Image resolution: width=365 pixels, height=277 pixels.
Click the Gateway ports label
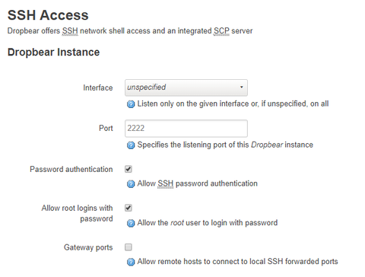click(88, 247)
